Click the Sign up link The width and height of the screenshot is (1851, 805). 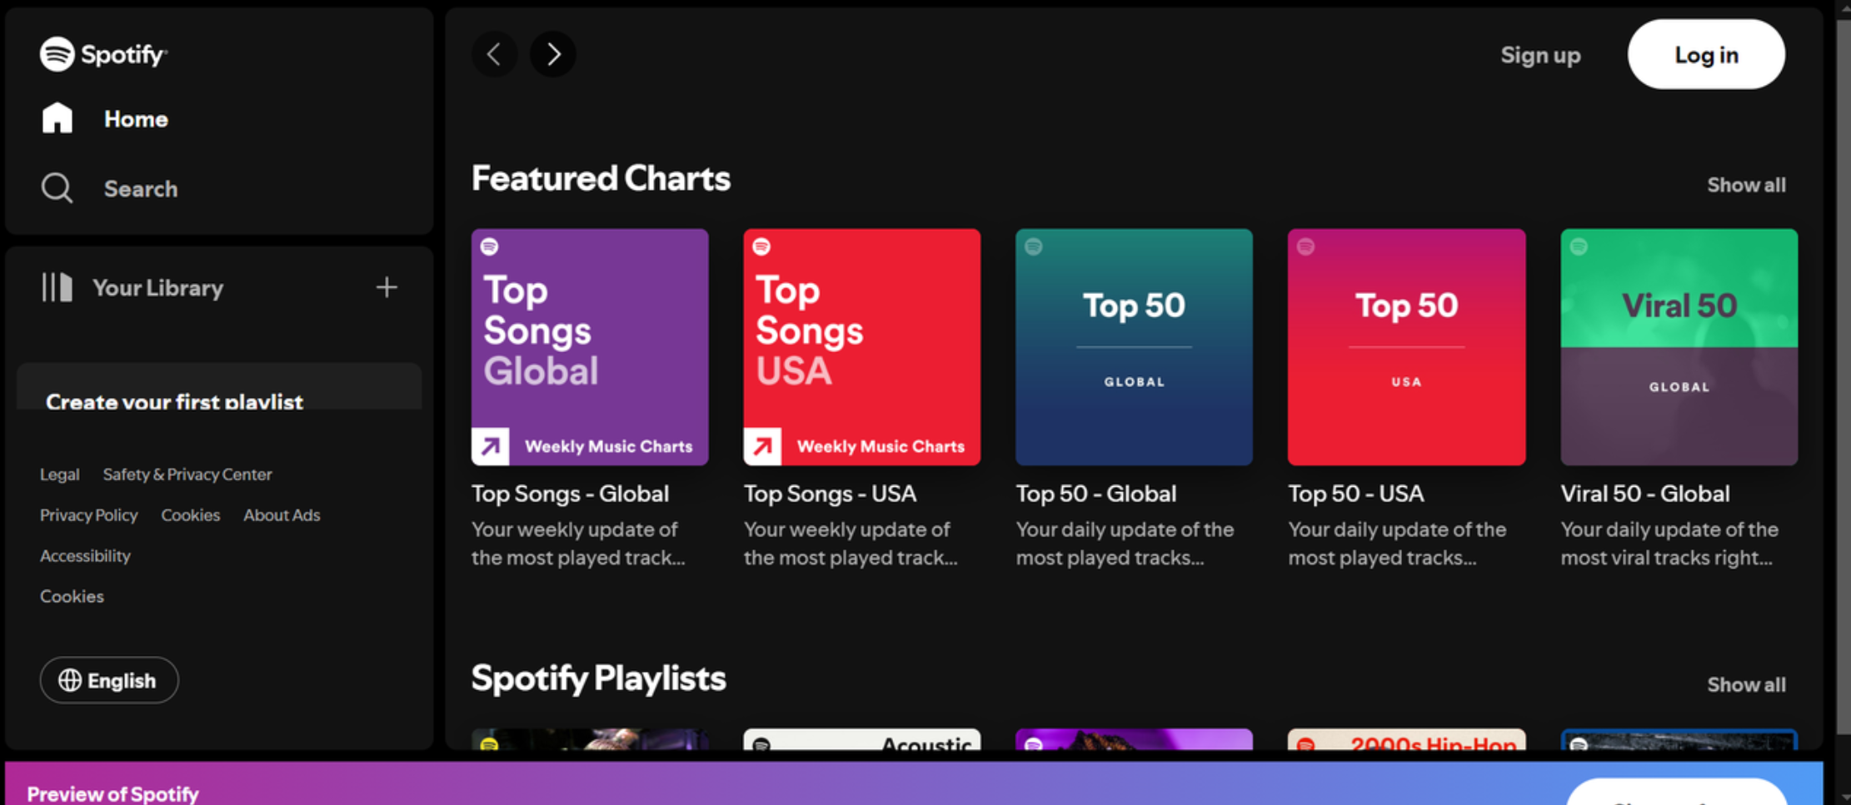pyautogui.click(x=1540, y=54)
